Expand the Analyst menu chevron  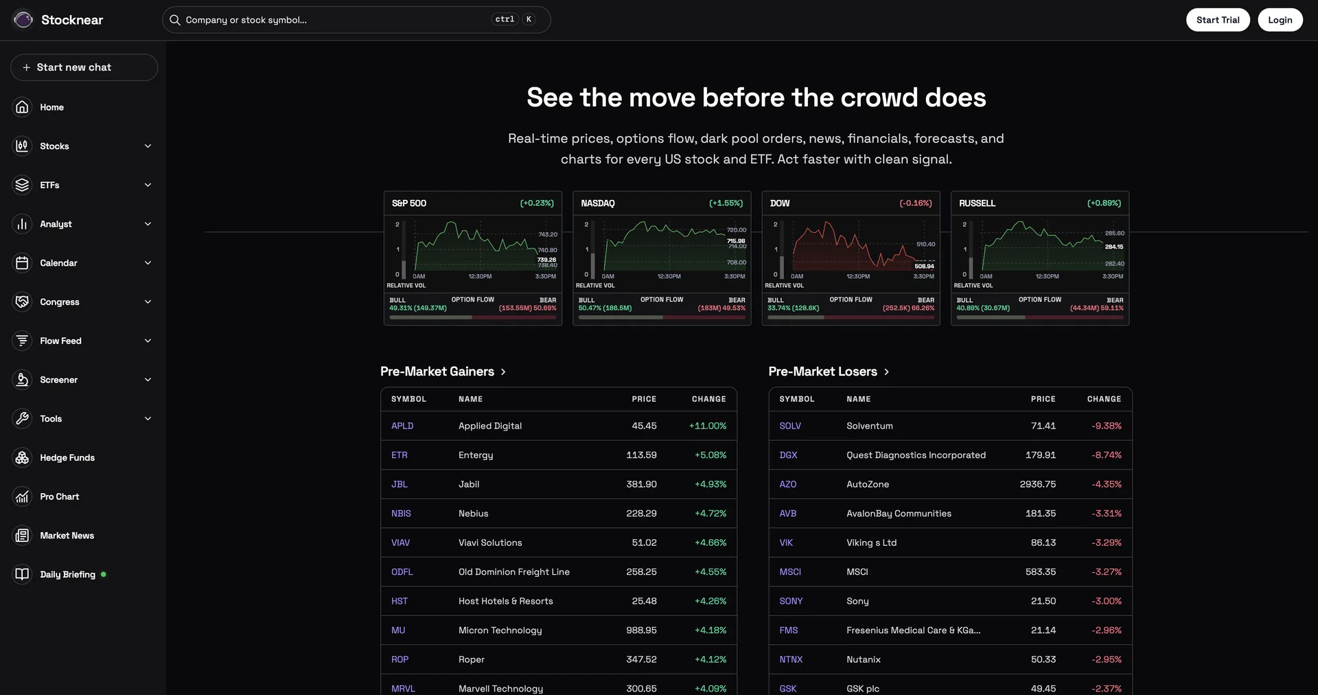(148, 224)
